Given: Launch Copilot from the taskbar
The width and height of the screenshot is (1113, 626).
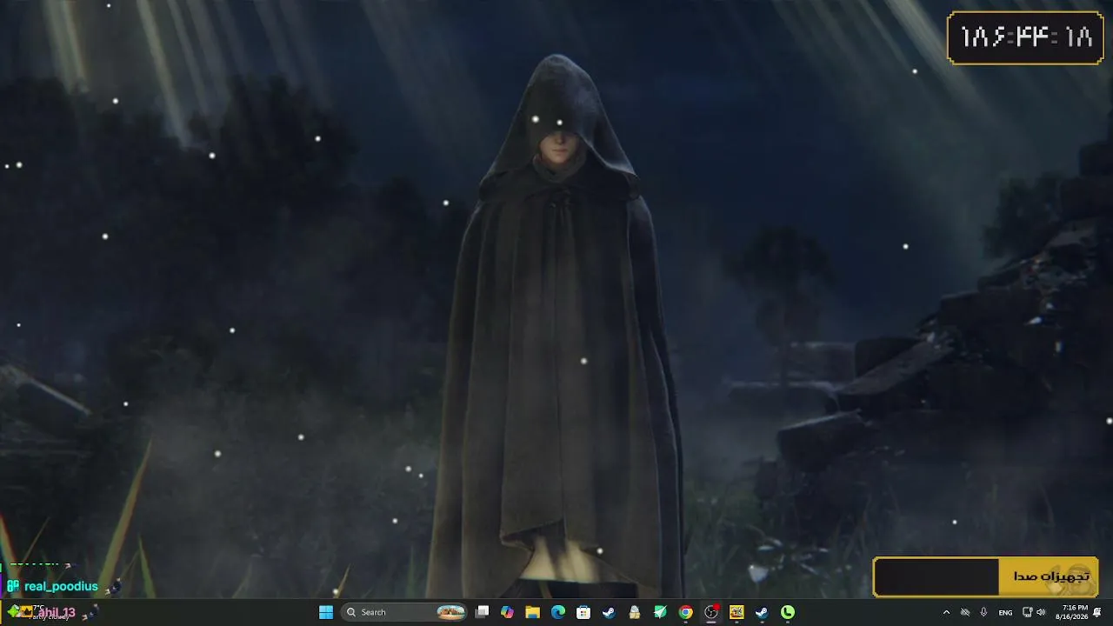Looking at the screenshot, I should pos(508,612).
